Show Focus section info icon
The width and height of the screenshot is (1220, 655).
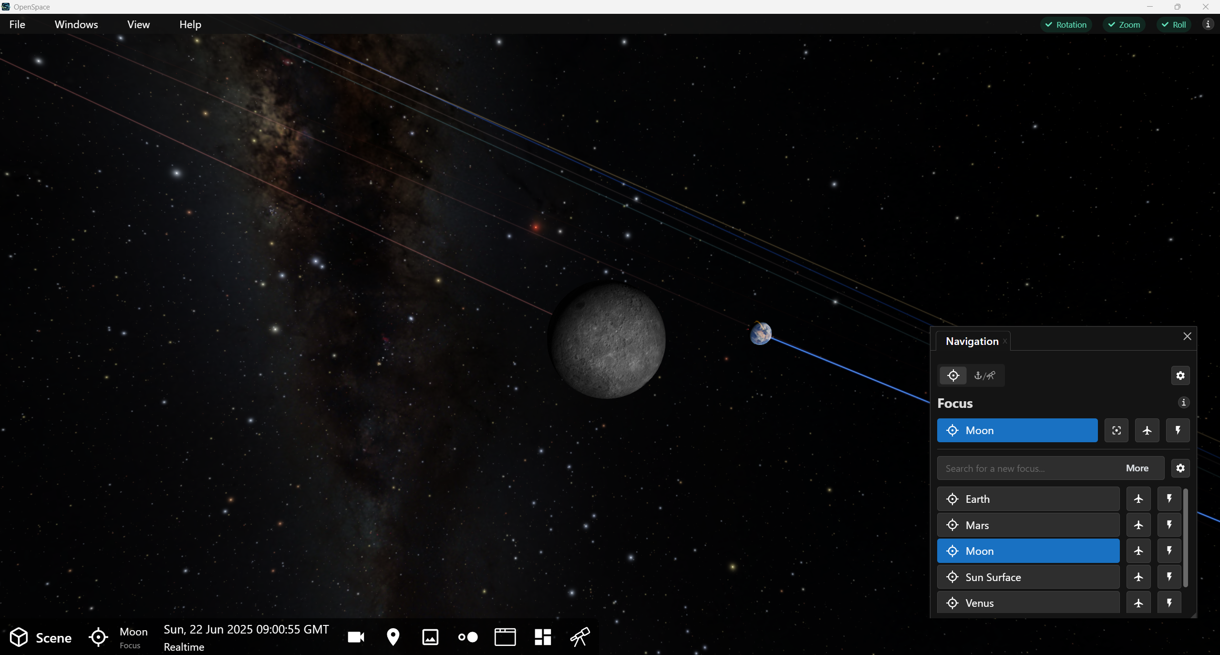pos(1183,403)
